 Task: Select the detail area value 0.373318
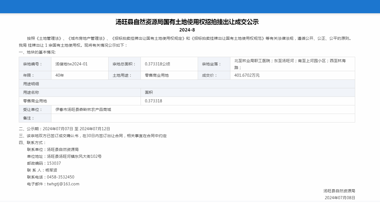(x=154, y=101)
